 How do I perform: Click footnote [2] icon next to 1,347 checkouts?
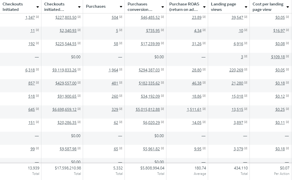pos(37,17)
